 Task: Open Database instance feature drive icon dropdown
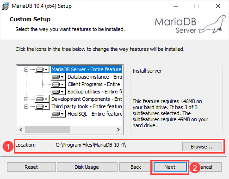point(58,77)
